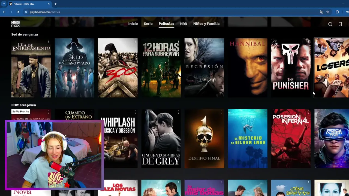This screenshot has width=349, height=196.
Task: Open the Hannibal movie poster
Action: pos(248,68)
